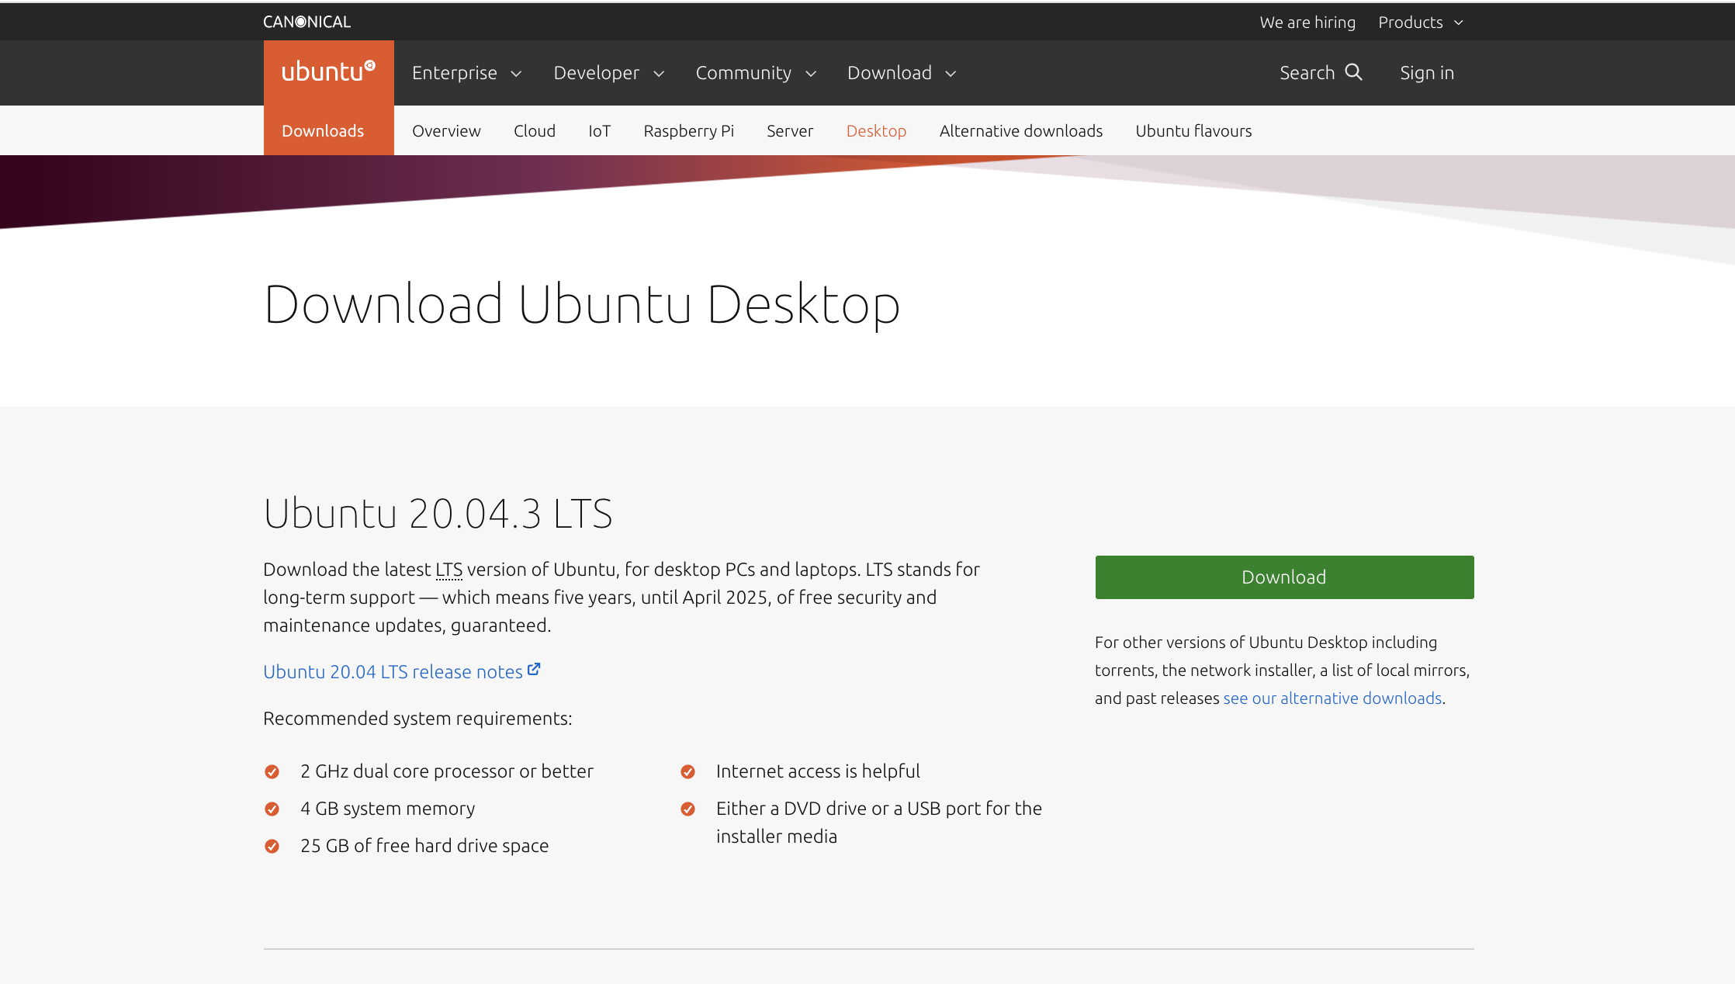
Task: Select the Desktop tab
Action: 876,130
